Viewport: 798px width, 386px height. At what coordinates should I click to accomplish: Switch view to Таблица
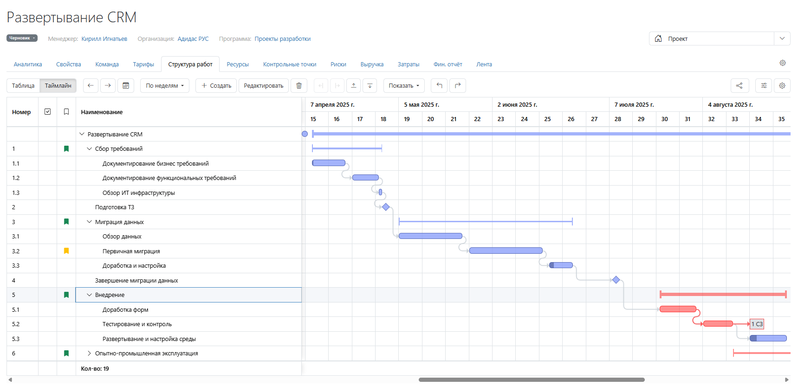point(23,86)
